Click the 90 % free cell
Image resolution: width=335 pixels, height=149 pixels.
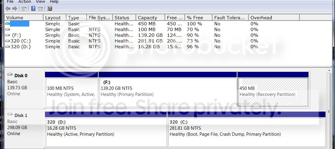tap(193, 35)
